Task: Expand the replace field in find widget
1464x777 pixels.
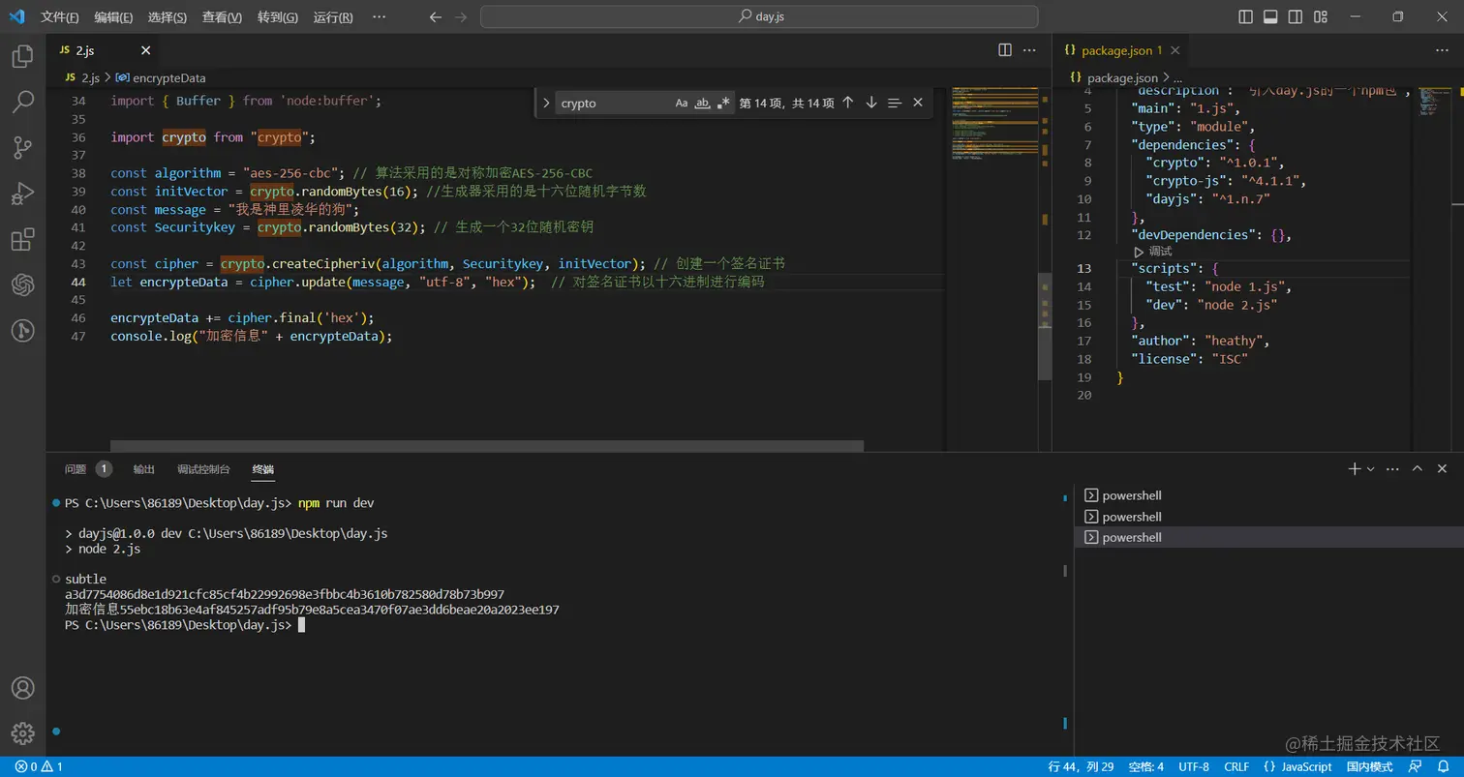Action: pyautogui.click(x=546, y=103)
